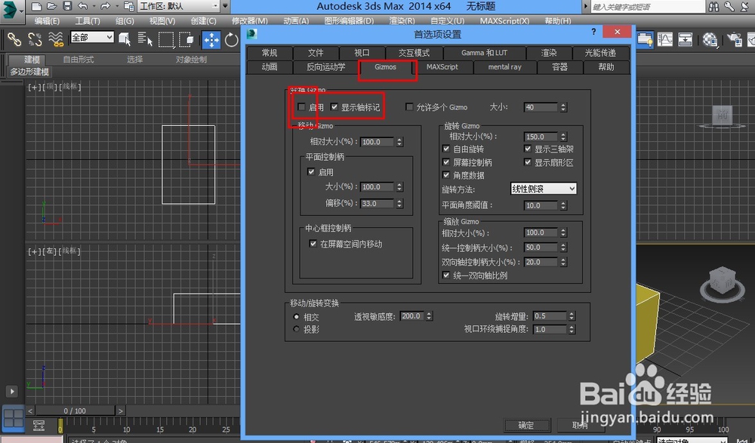Toggle 自由旋转 checkbox

[x=446, y=149]
